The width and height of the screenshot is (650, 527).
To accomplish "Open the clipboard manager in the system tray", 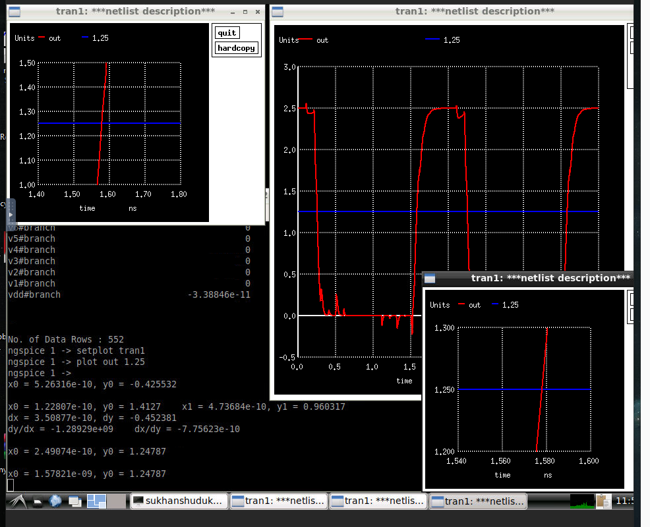I will [x=603, y=501].
